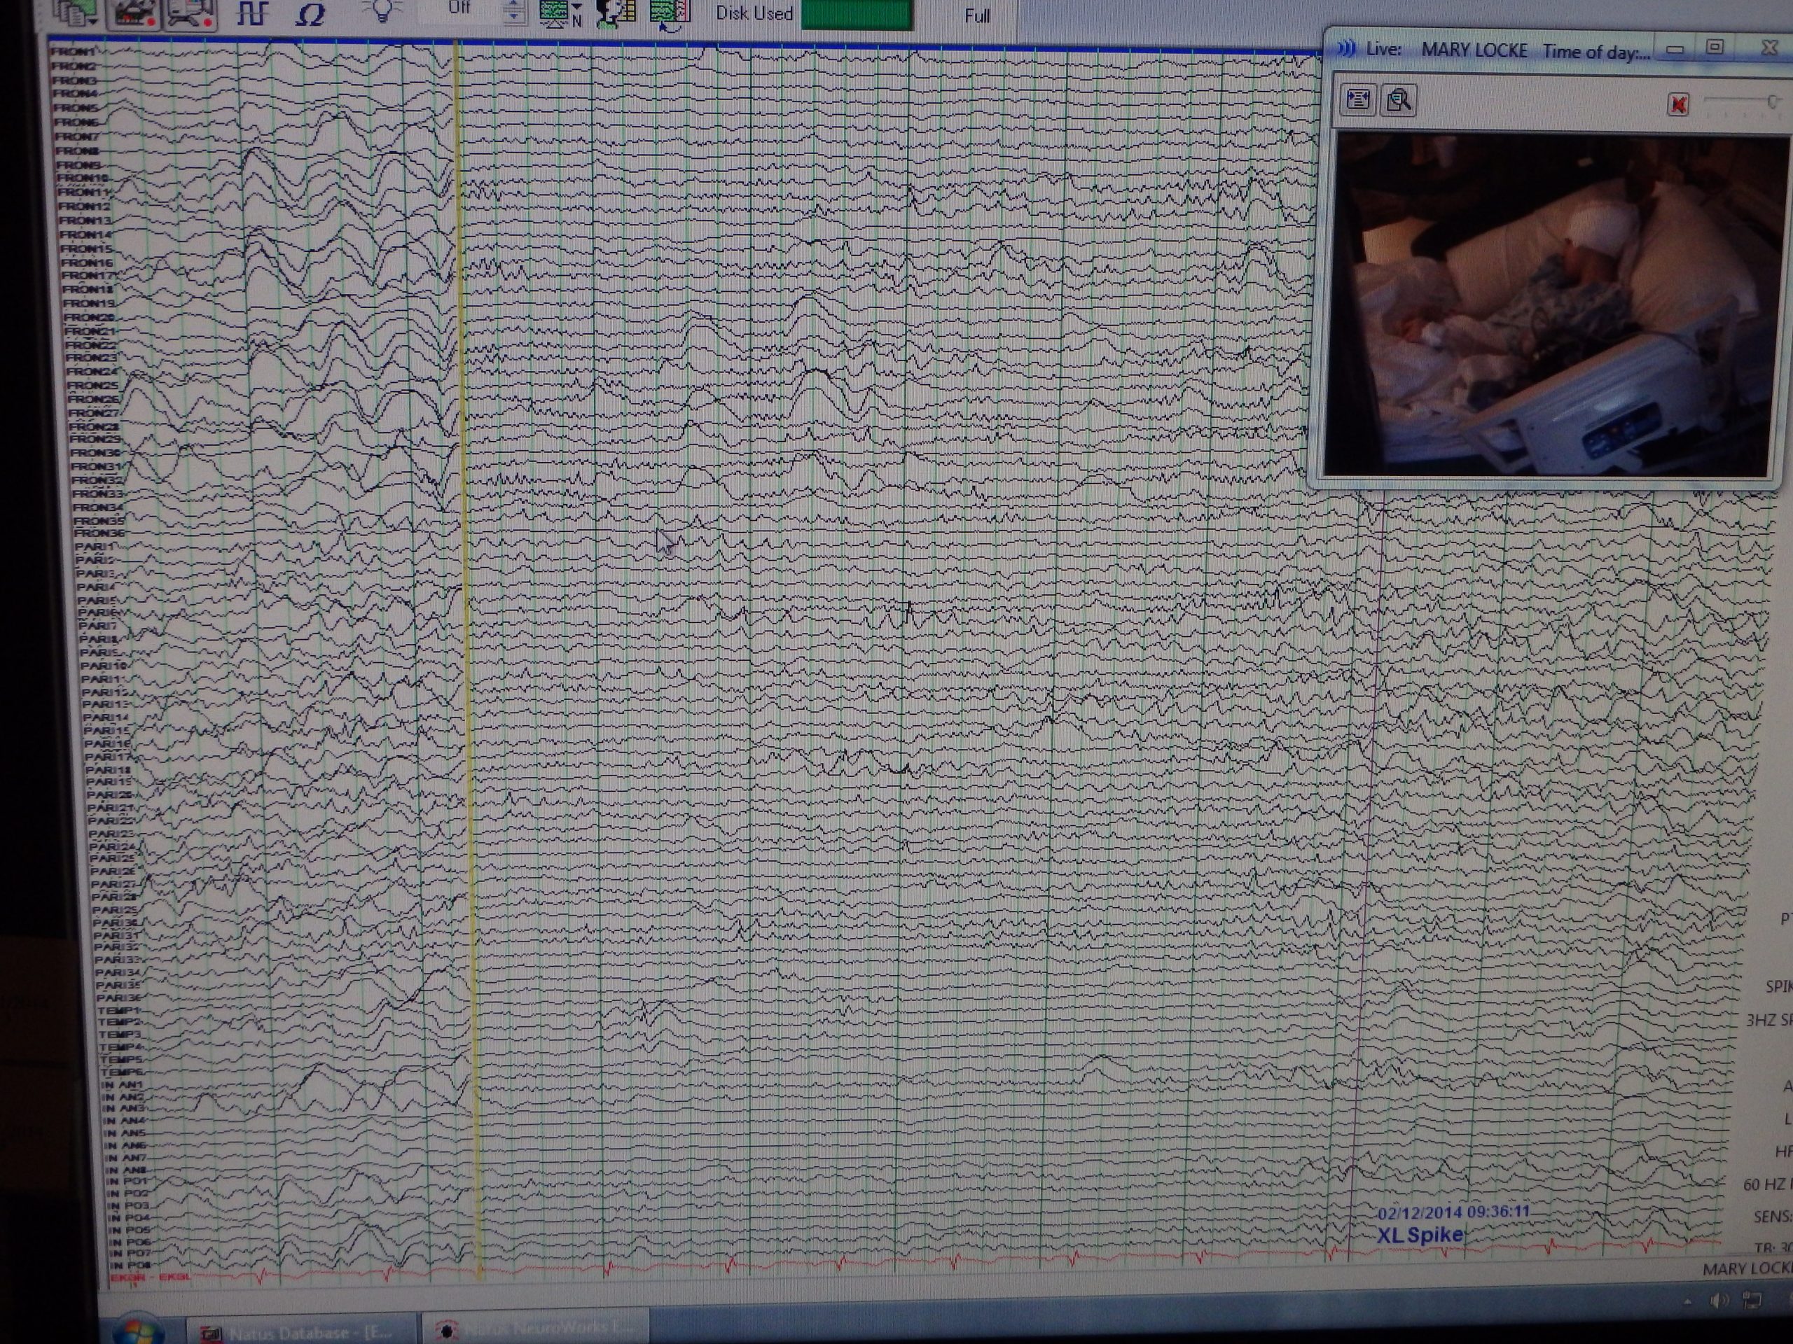Click the record monitor icon with red dot
1793x1344 pixels.
(191, 13)
